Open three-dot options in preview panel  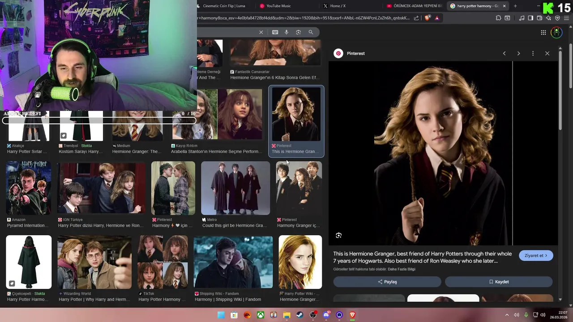pyautogui.click(x=533, y=53)
